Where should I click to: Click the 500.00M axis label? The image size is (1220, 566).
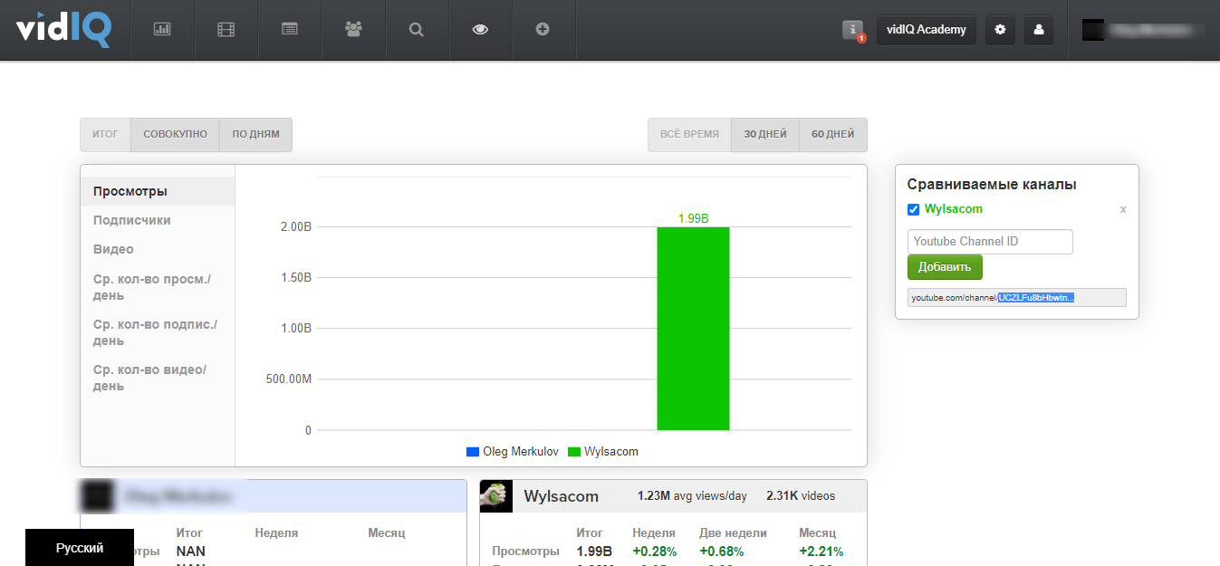click(x=289, y=379)
